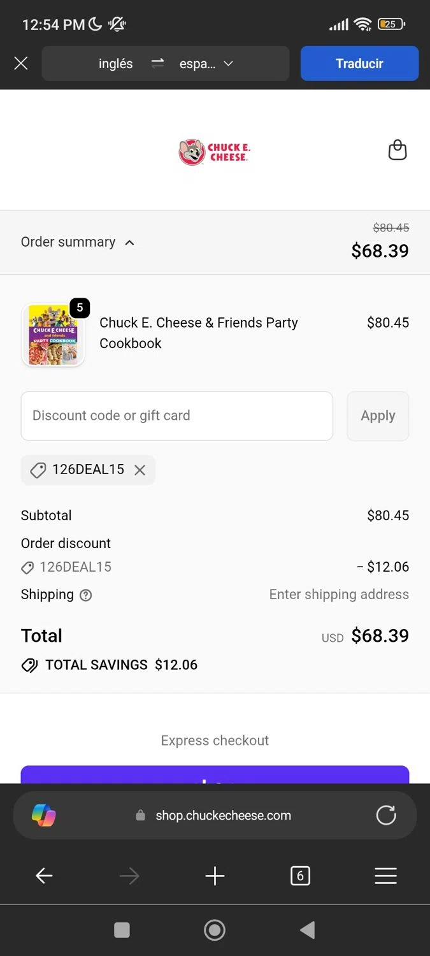The width and height of the screenshot is (430, 956).
Task: Open a new tab with plus icon
Action: (215, 876)
